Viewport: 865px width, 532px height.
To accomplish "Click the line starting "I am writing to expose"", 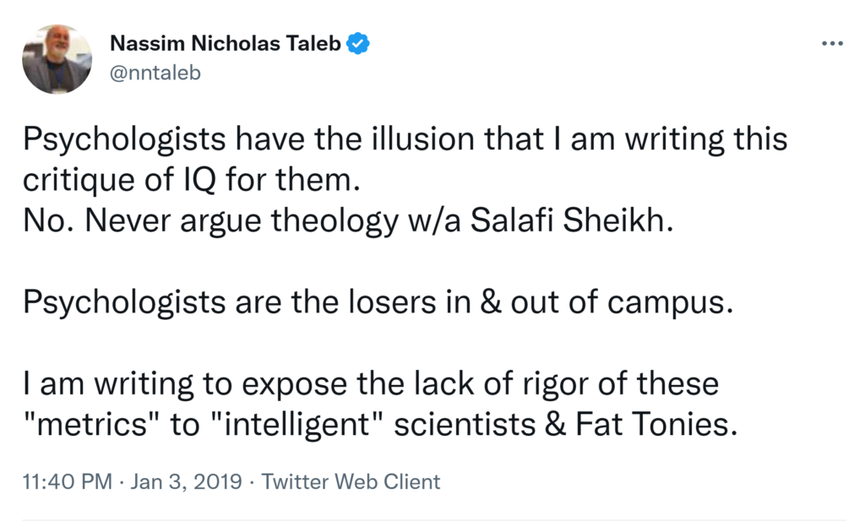I will [370, 384].
